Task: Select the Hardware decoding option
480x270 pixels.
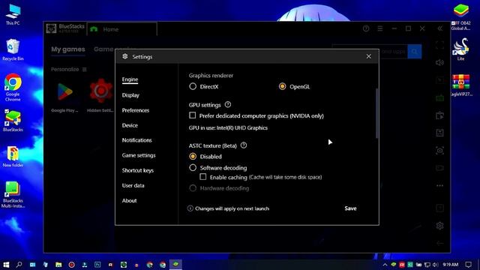Action: (193, 188)
